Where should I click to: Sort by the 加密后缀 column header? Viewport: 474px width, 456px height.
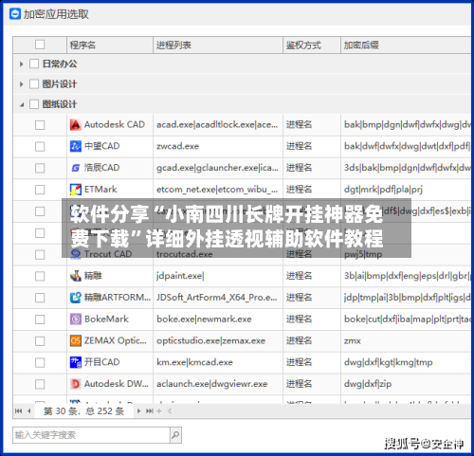click(x=406, y=45)
